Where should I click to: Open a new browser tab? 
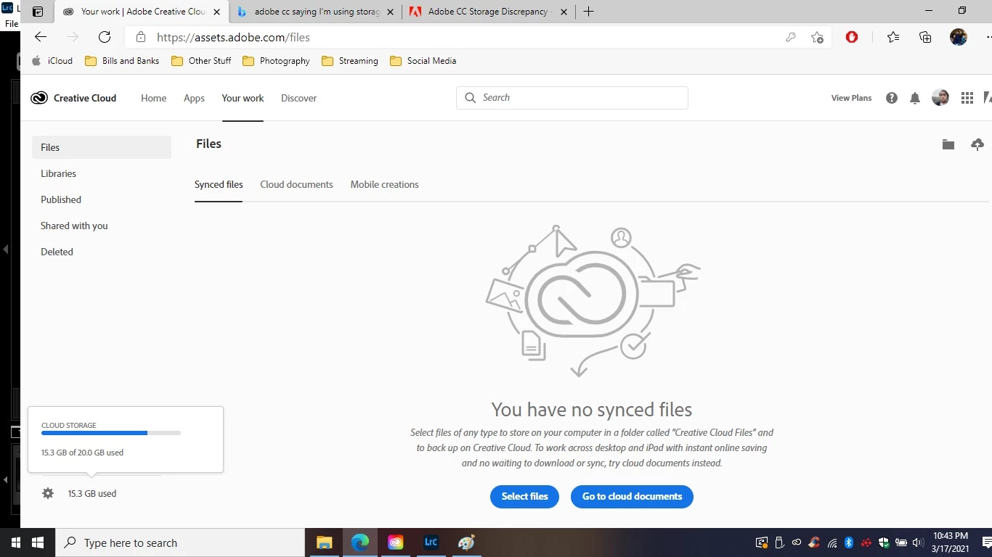pyautogui.click(x=588, y=12)
